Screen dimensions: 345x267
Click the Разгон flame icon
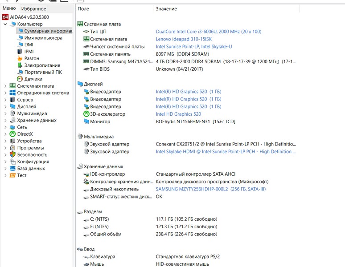click(x=20, y=58)
